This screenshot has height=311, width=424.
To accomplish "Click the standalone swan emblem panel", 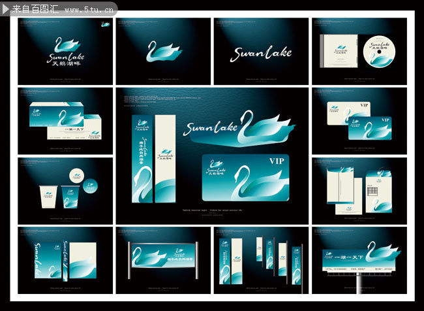I will [163, 51].
